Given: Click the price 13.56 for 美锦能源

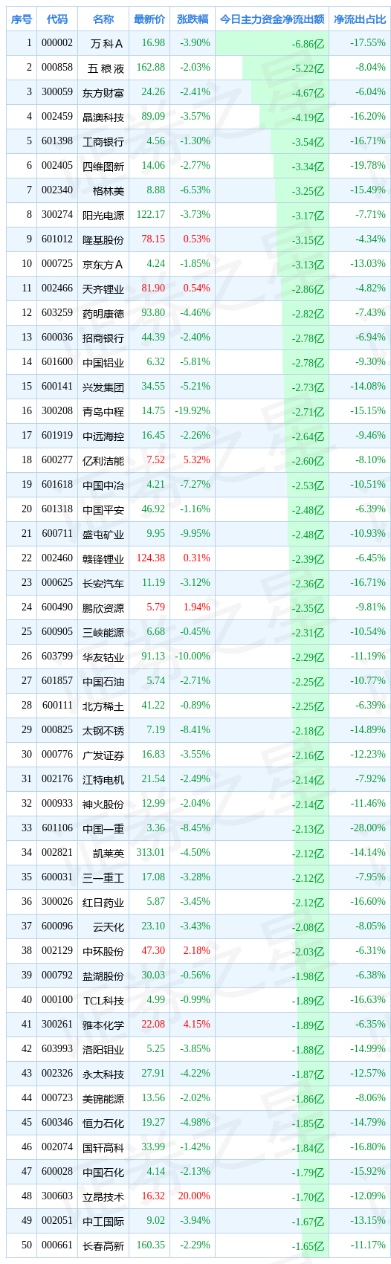Looking at the screenshot, I should click(153, 1098).
